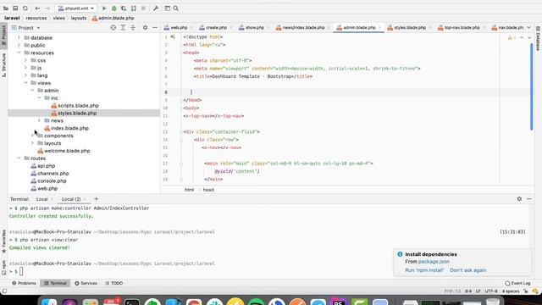Viewport: 542px width, 305px height.
Task: Expand the database folder
Action: pyautogui.click(x=19, y=37)
